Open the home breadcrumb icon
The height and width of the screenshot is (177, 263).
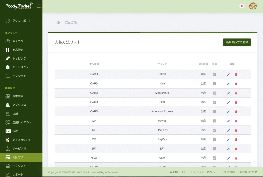(x=58, y=23)
